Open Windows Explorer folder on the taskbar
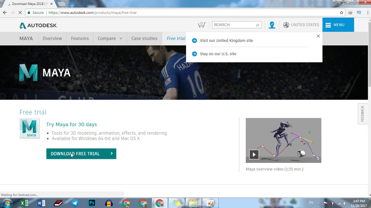 click(x=193, y=203)
